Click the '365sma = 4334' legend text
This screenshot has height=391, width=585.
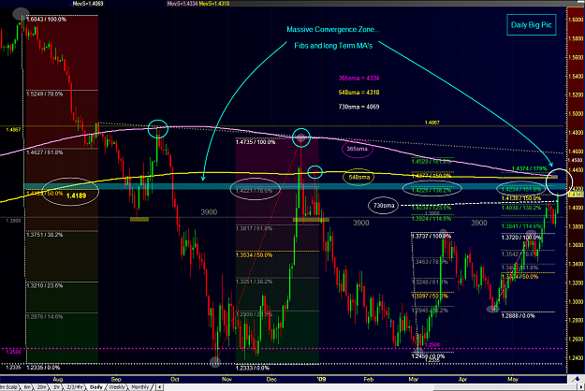click(x=358, y=79)
